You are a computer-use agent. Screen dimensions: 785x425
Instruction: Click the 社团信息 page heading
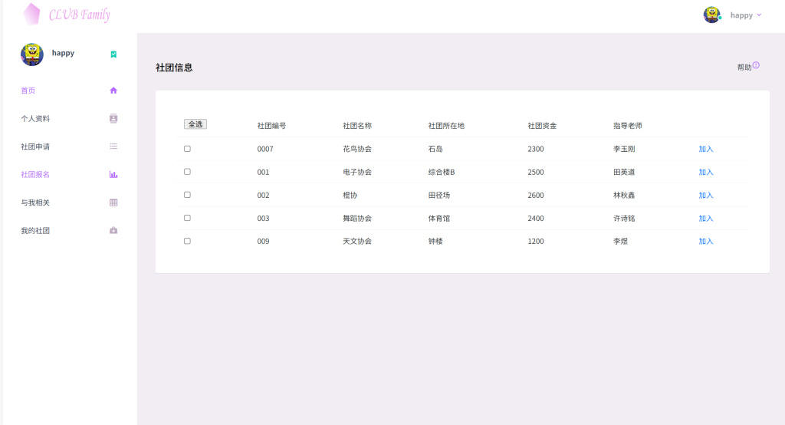[174, 68]
